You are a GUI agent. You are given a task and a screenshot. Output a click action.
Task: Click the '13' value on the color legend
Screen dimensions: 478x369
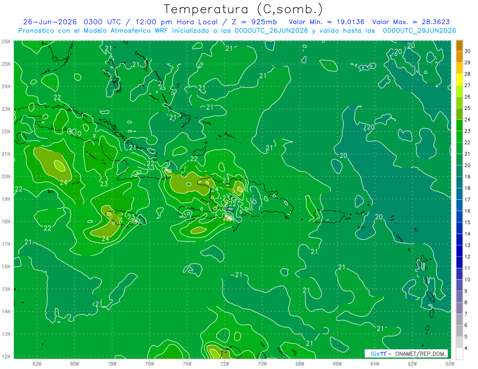pos(468,245)
